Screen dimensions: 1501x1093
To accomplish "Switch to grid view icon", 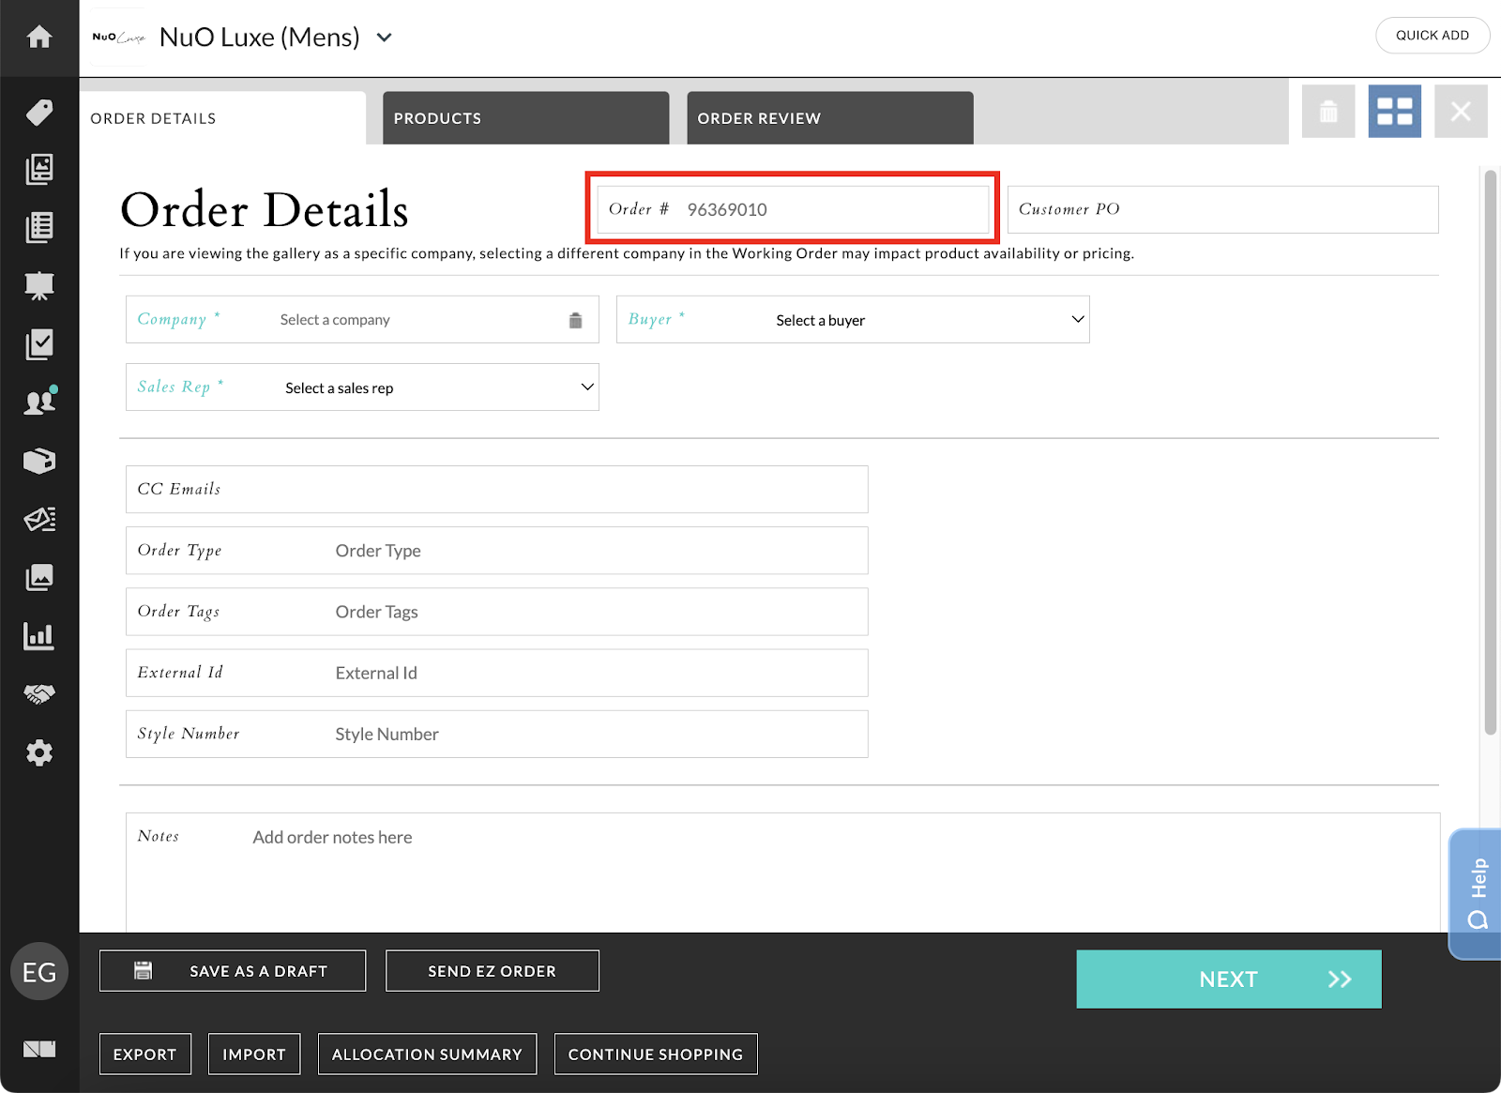I will click(1394, 112).
